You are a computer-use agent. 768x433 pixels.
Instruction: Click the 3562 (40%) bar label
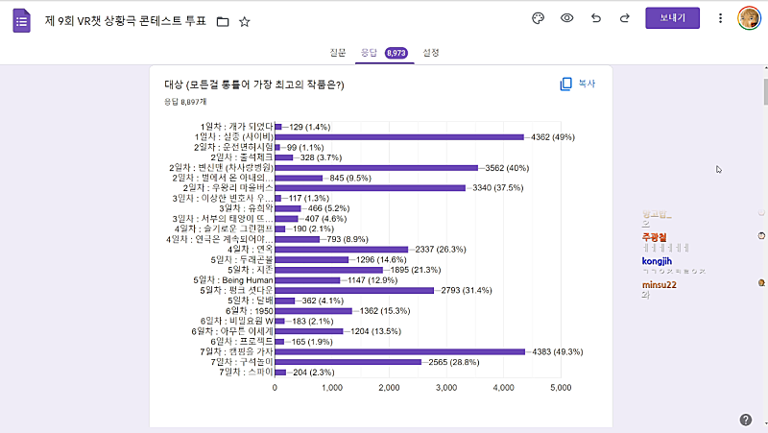(x=507, y=168)
